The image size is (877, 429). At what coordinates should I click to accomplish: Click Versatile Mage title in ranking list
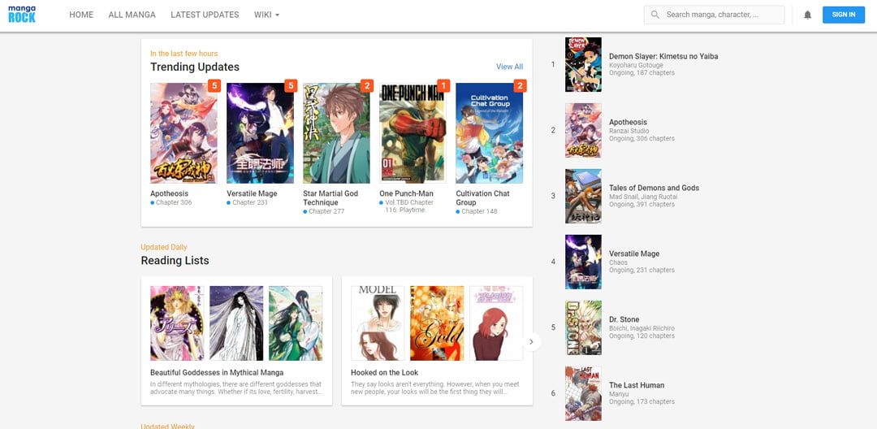point(634,253)
